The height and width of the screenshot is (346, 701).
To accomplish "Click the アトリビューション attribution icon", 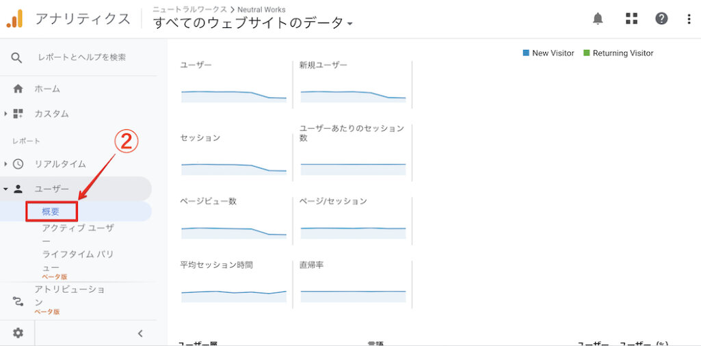I will pos(18,300).
